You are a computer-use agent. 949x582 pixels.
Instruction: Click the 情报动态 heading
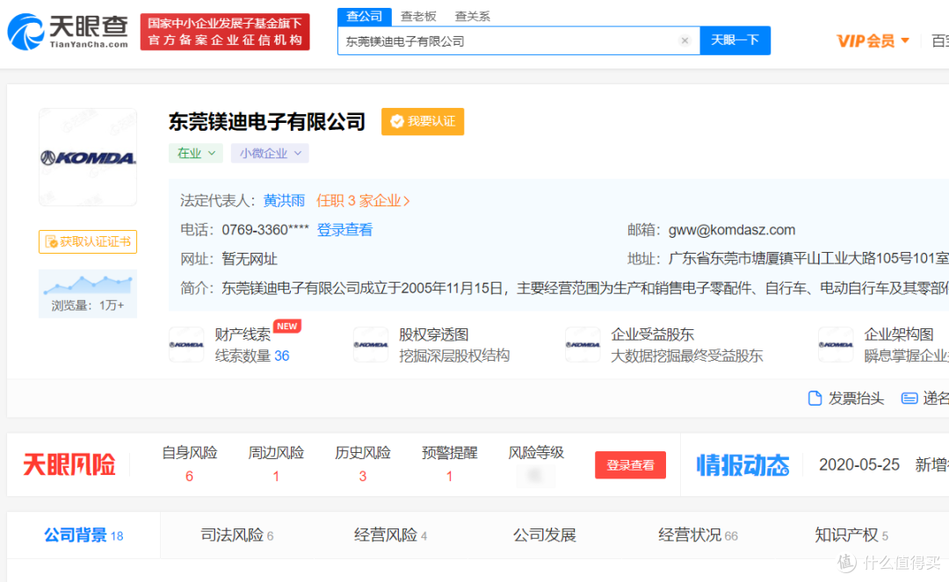(x=743, y=464)
